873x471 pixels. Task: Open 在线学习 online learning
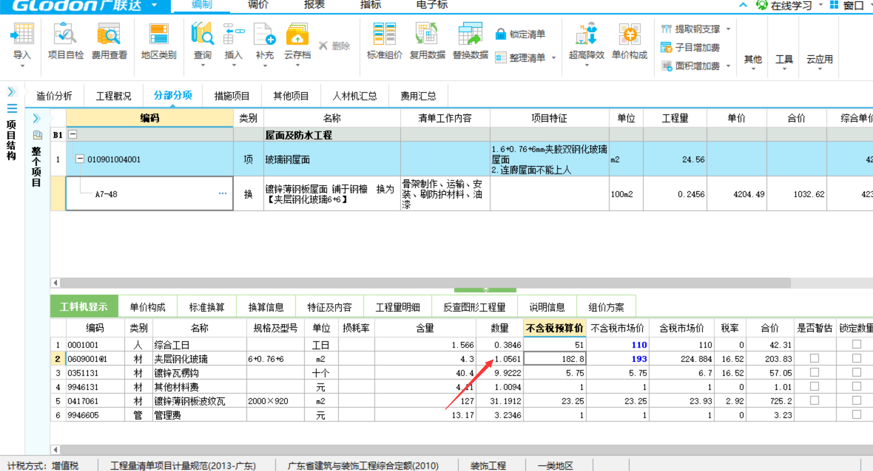tap(784, 5)
